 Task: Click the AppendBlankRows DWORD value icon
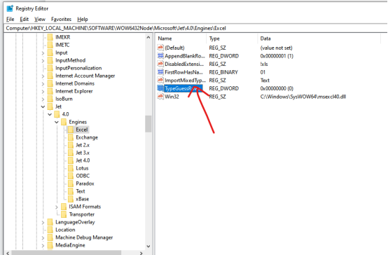pyautogui.click(x=160, y=56)
